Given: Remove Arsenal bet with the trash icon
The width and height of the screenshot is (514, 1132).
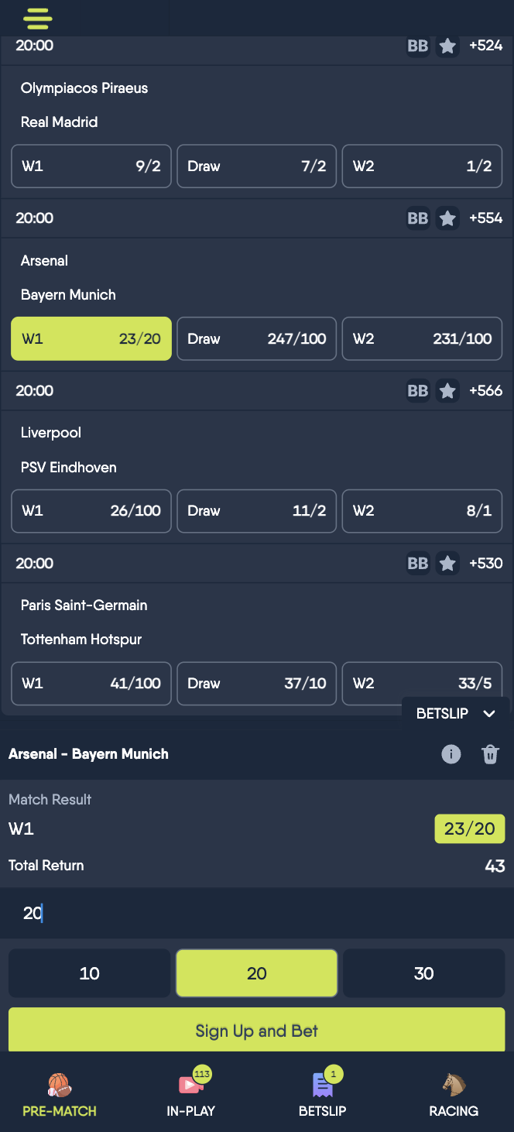Looking at the screenshot, I should (x=490, y=754).
